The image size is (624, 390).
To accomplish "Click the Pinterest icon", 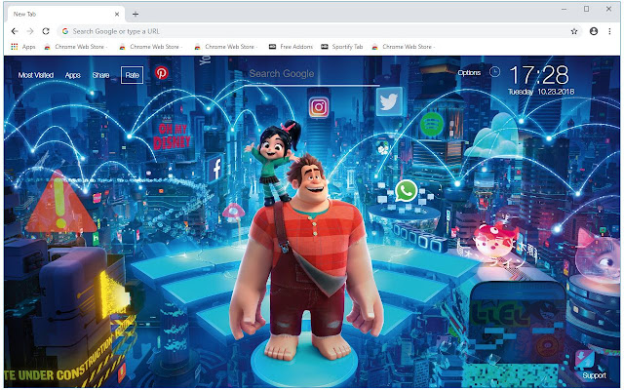I will pos(161,73).
